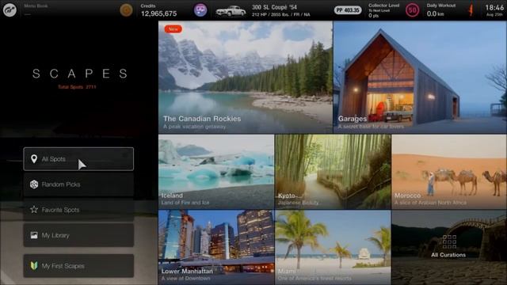Open the purple multiplayer icon next to credits

point(200,10)
